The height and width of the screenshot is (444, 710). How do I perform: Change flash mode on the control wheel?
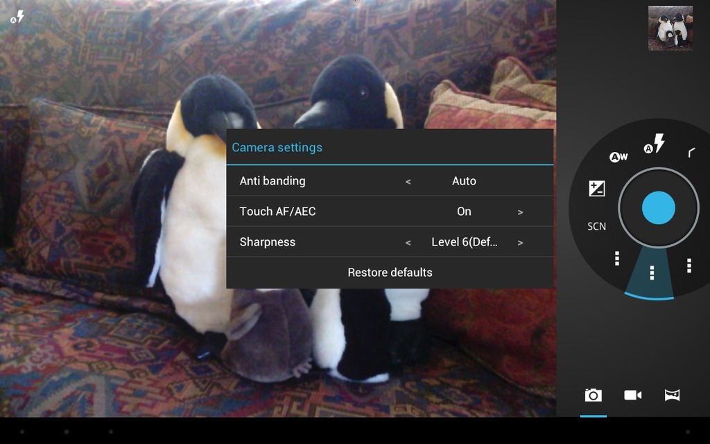click(655, 143)
